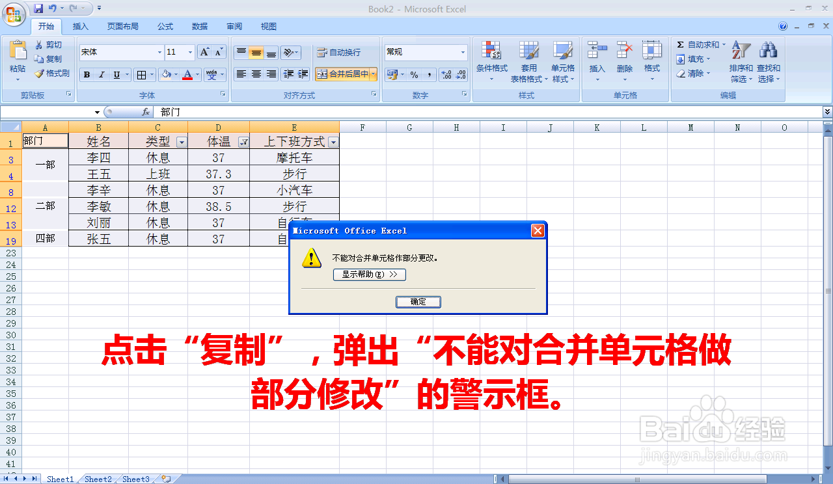Expand the Name Box dropdown arrow
This screenshot has height=484, width=833.
pos(97,113)
